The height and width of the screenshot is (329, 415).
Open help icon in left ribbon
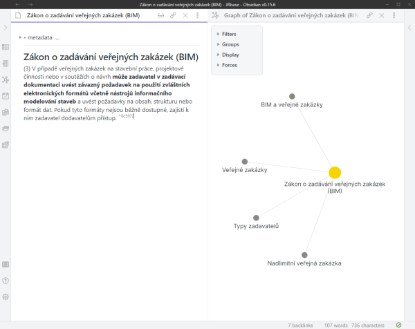pyautogui.click(x=6, y=281)
